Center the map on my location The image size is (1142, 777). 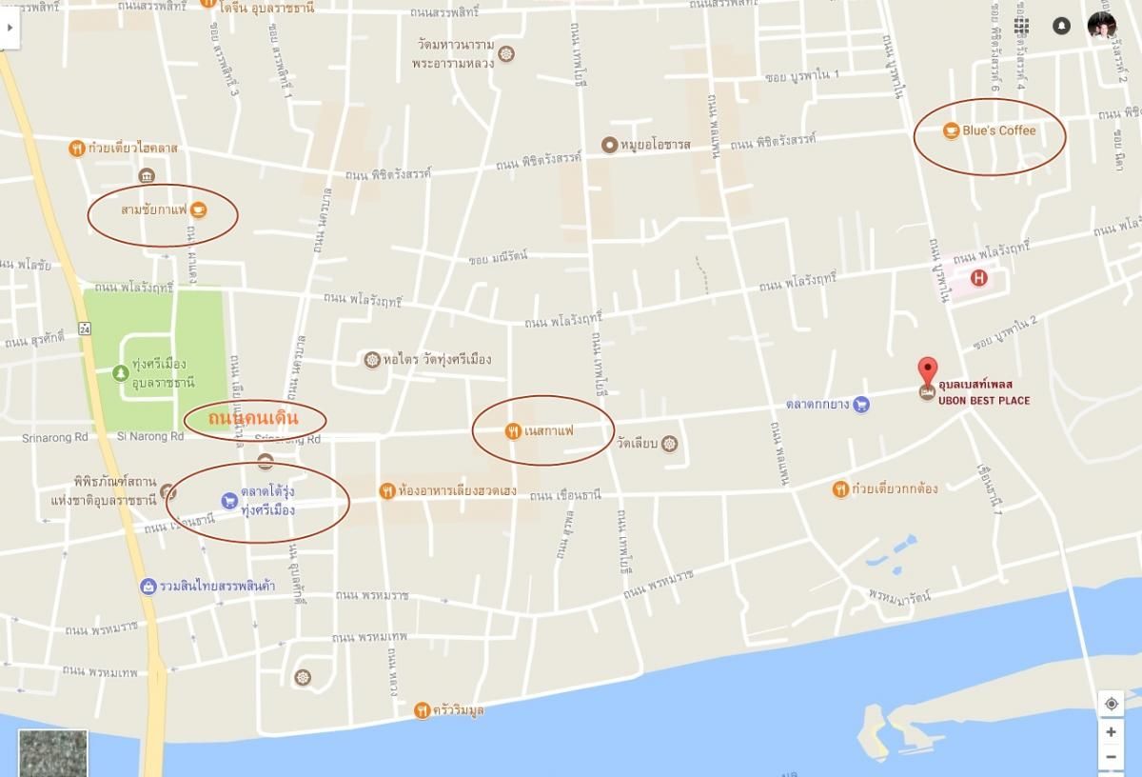click(1111, 704)
